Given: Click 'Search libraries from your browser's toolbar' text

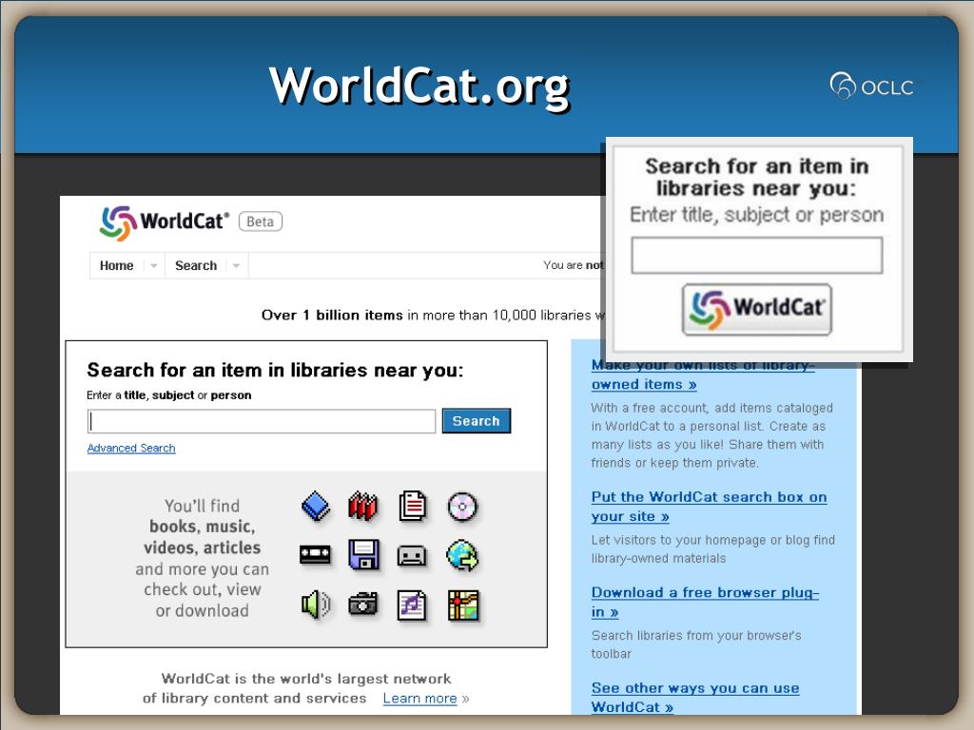Looking at the screenshot, I should (695, 644).
